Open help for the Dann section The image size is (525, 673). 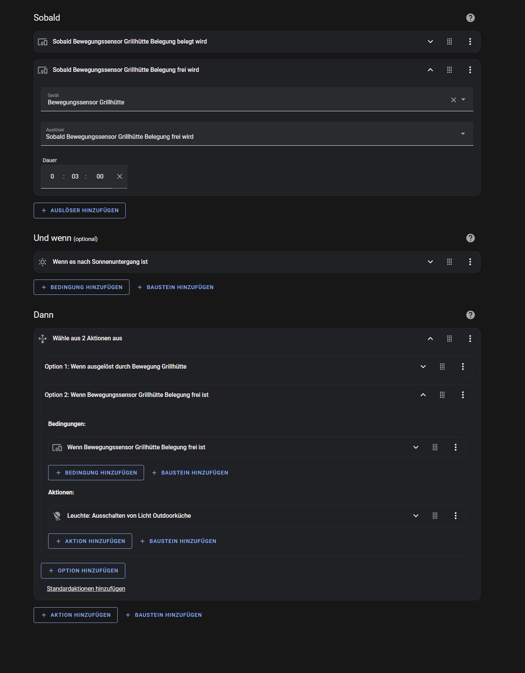(x=470, y=315)
